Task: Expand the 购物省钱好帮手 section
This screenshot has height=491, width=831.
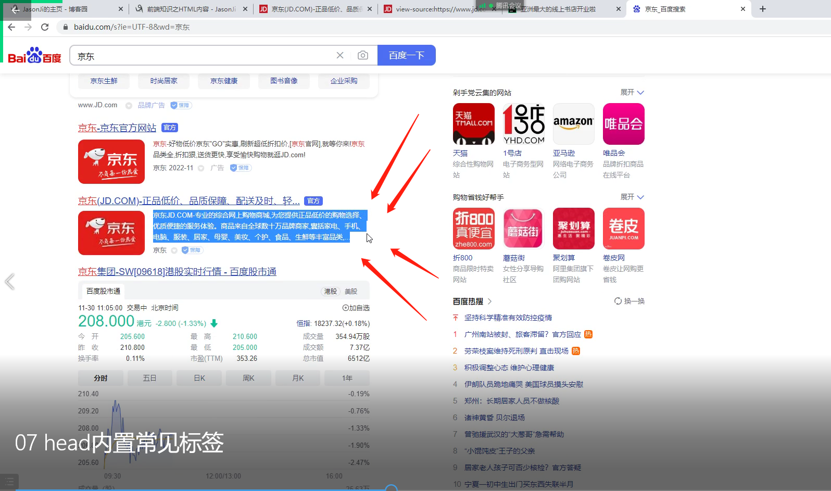Action: [632, 197]
